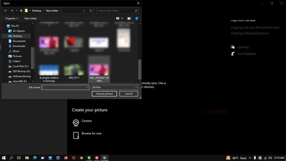Open Software Backup drive
The width and height of the screenshot is (286, 161).
pos(20,76)
